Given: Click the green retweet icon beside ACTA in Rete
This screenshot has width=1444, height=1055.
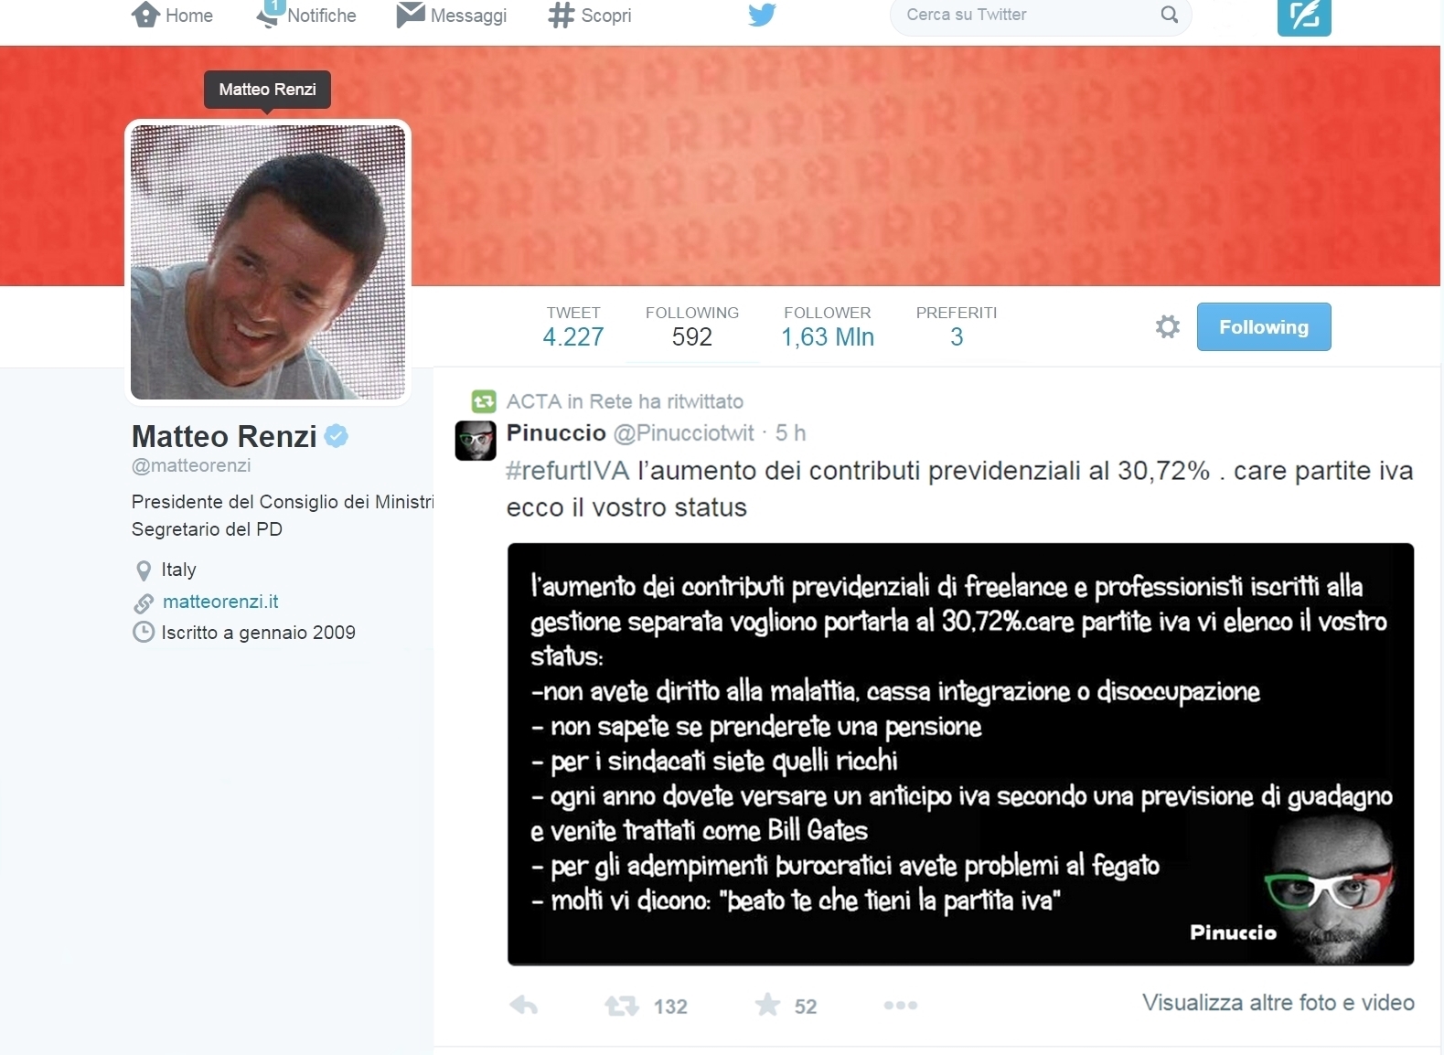Looking at the screenshot, I should (484, 401).
